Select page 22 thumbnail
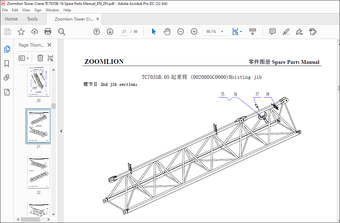 pyautogui.click(x=39, y=172)
